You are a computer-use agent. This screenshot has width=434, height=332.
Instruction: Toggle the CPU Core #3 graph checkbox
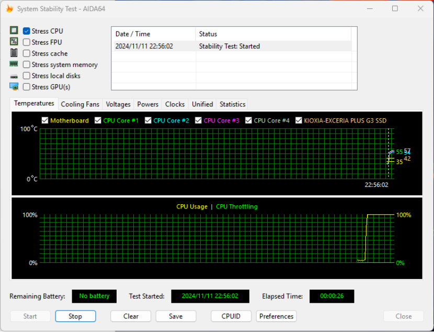click(198, 120)
